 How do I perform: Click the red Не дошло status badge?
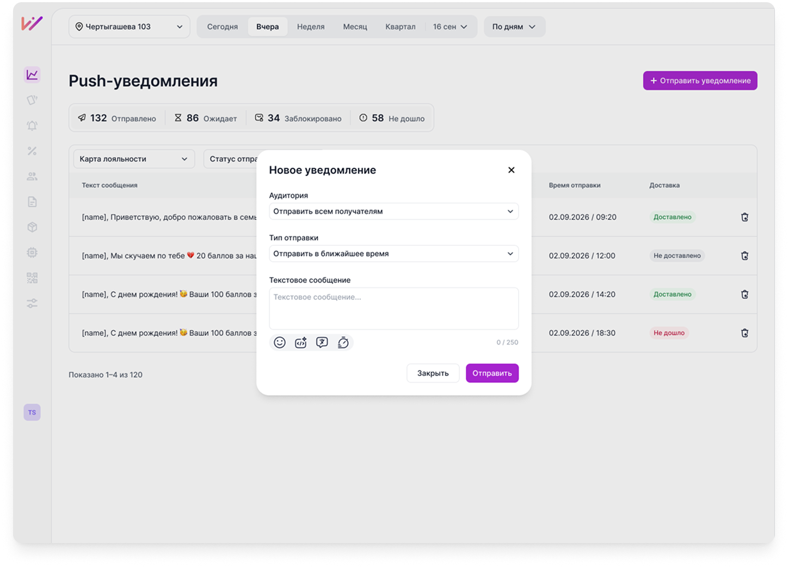click(669, 333)
